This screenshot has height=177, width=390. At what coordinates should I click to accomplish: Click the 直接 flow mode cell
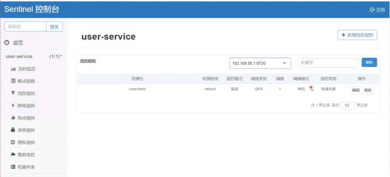pyautogui.click(x=234, y=89)
